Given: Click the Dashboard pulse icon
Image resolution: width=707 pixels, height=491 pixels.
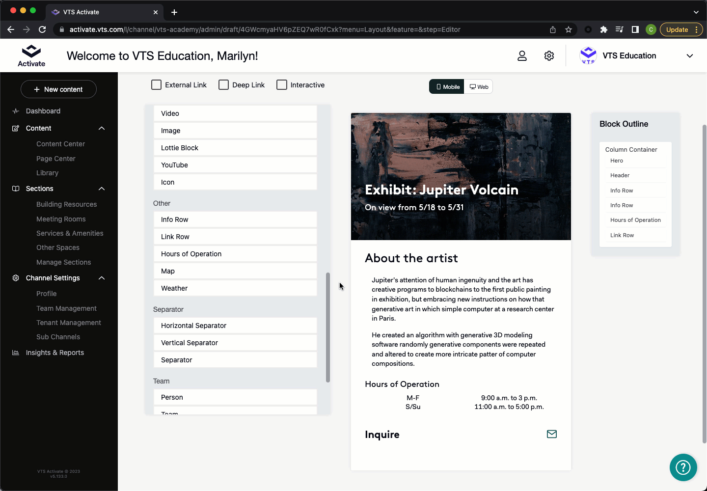Looking at the screenshot, I should click(16, 111).
